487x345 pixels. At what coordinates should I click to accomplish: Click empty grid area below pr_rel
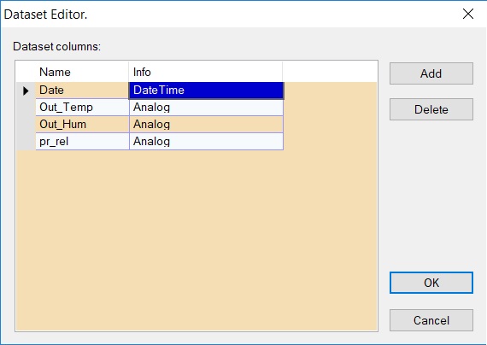(197, 240)
